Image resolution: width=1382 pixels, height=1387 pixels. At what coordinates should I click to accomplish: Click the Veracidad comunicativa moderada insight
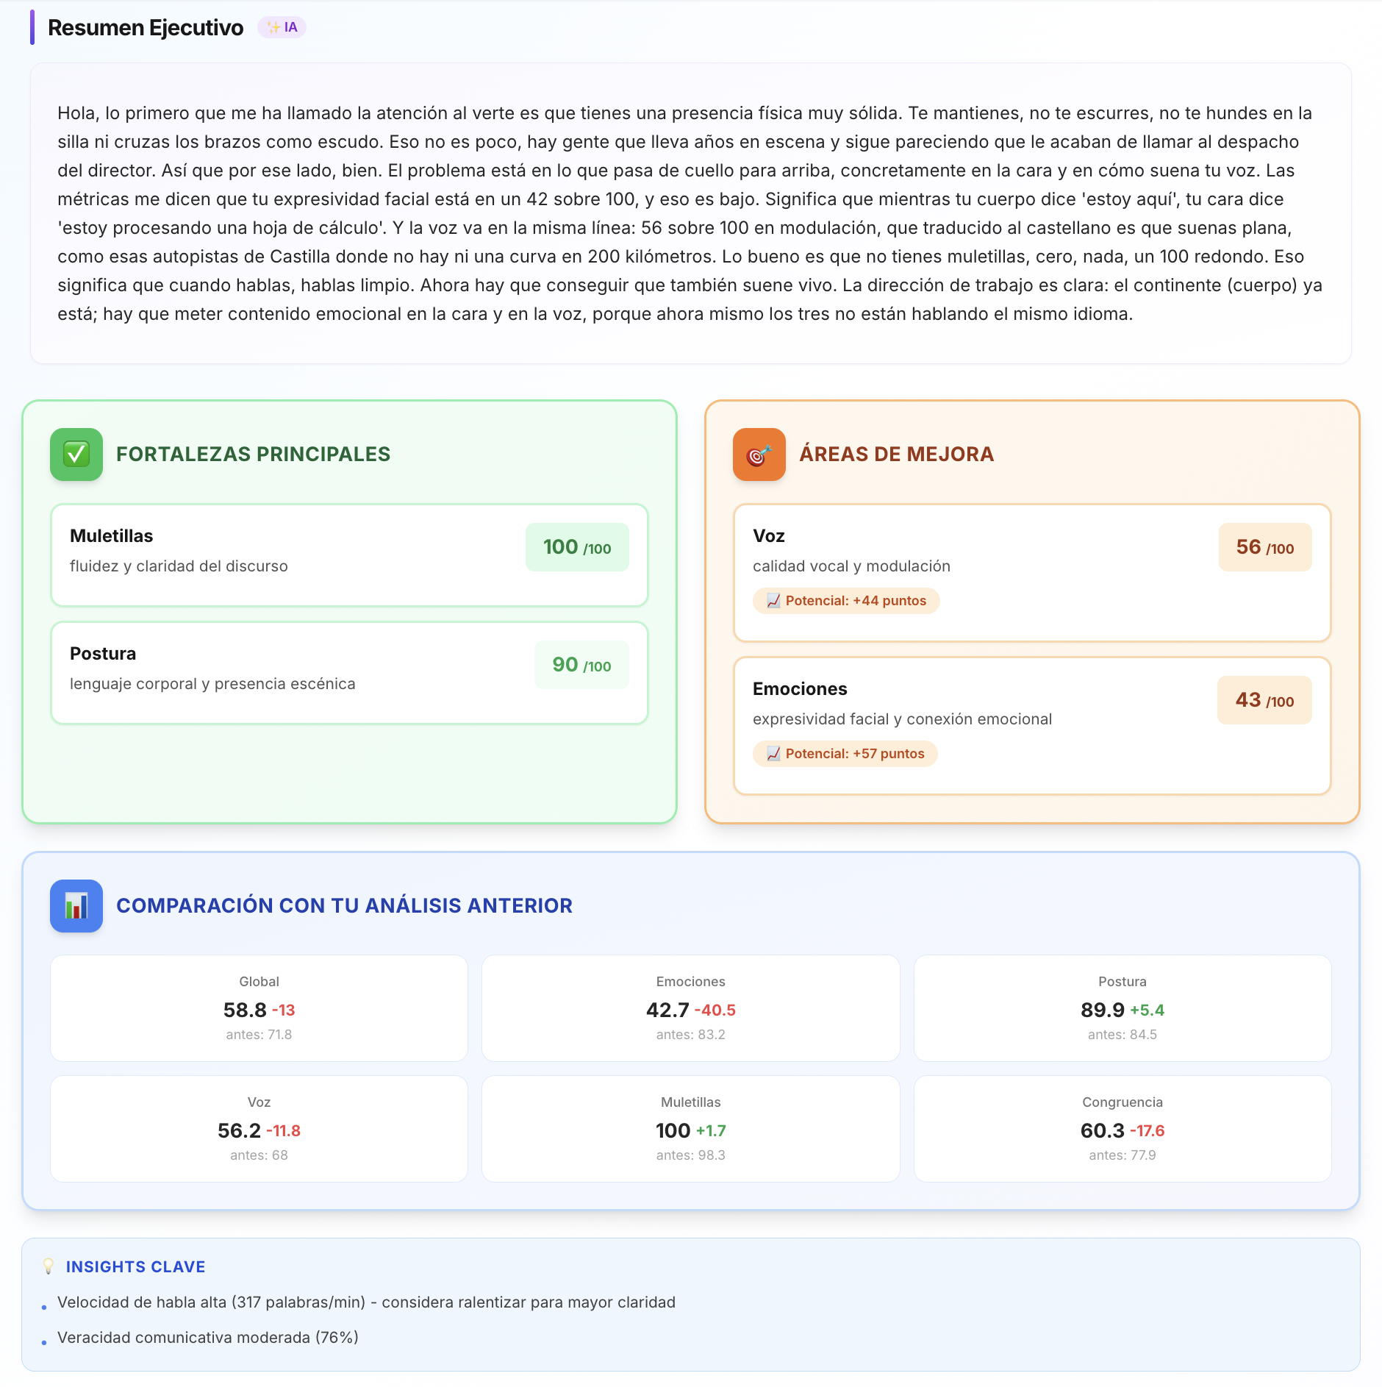tap(208, 1338)
